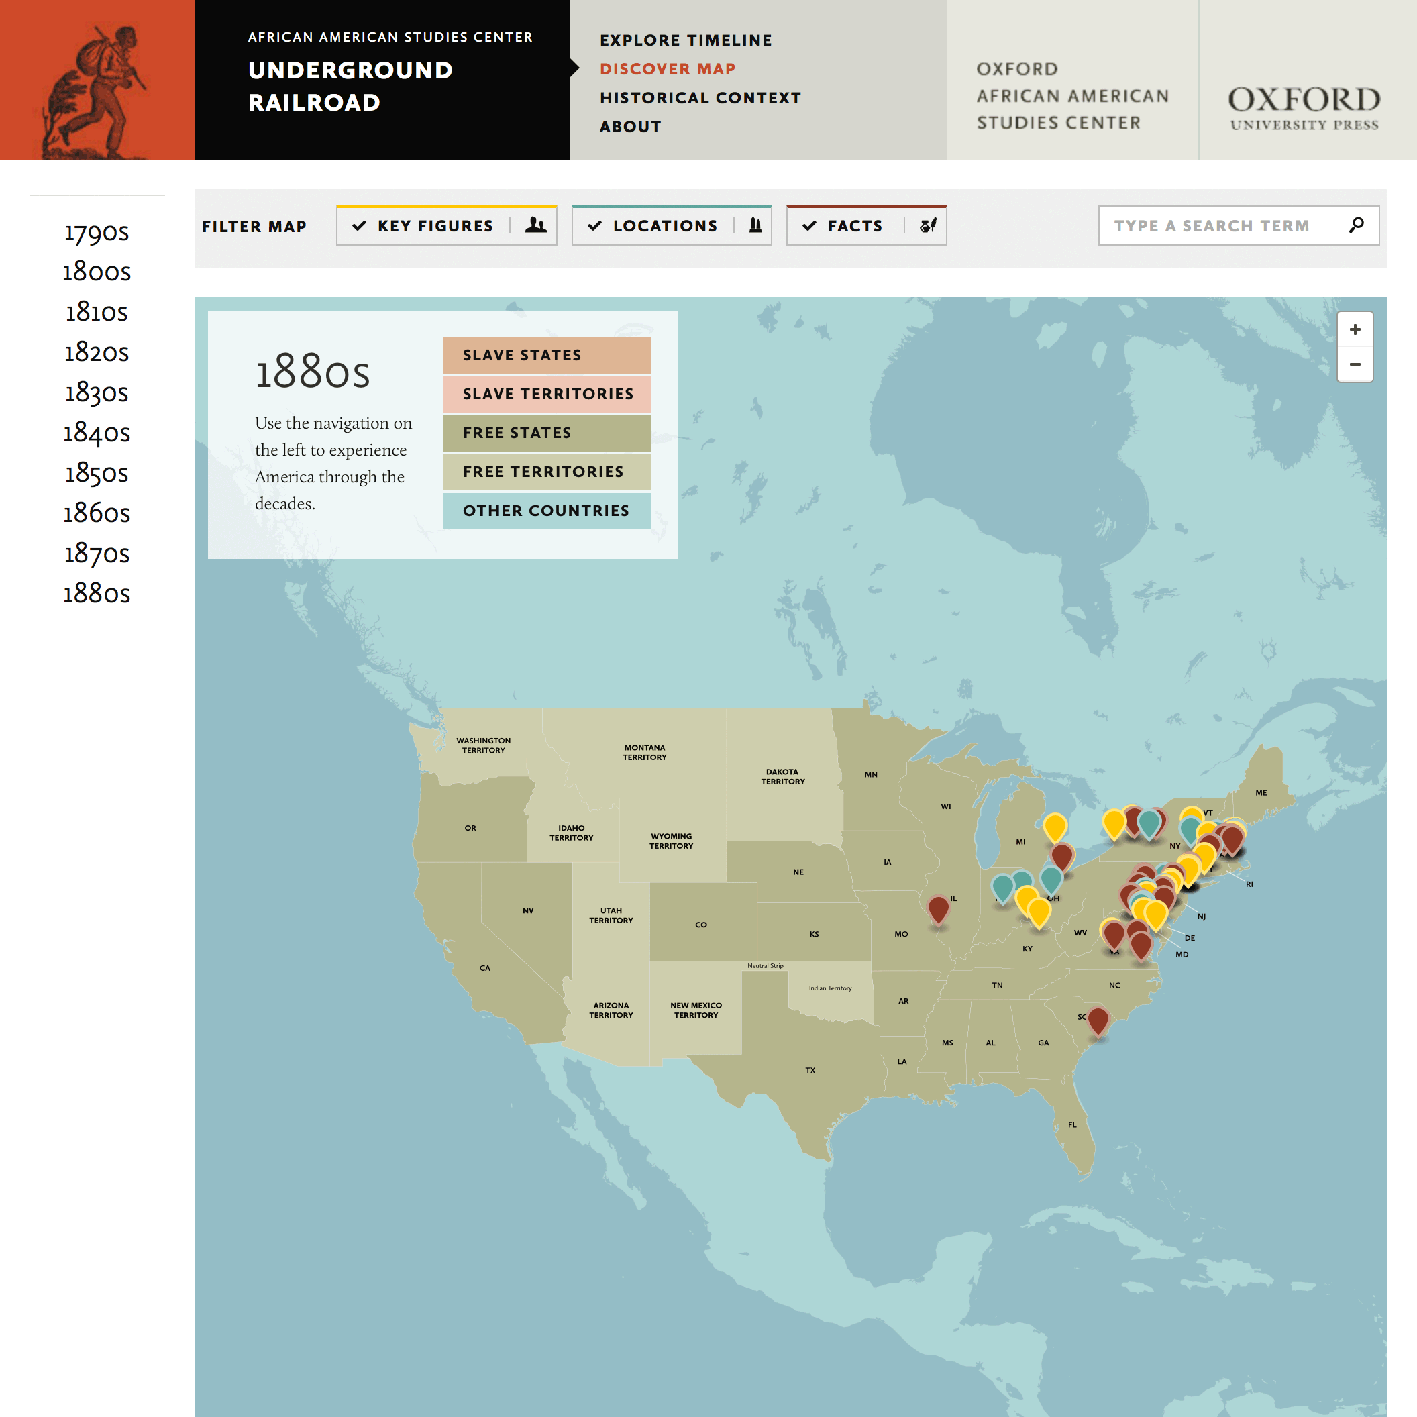This screenshot has height=1417, width=1417.
Task: Click the Key Figures person silhouette icon
Action: 535,225
